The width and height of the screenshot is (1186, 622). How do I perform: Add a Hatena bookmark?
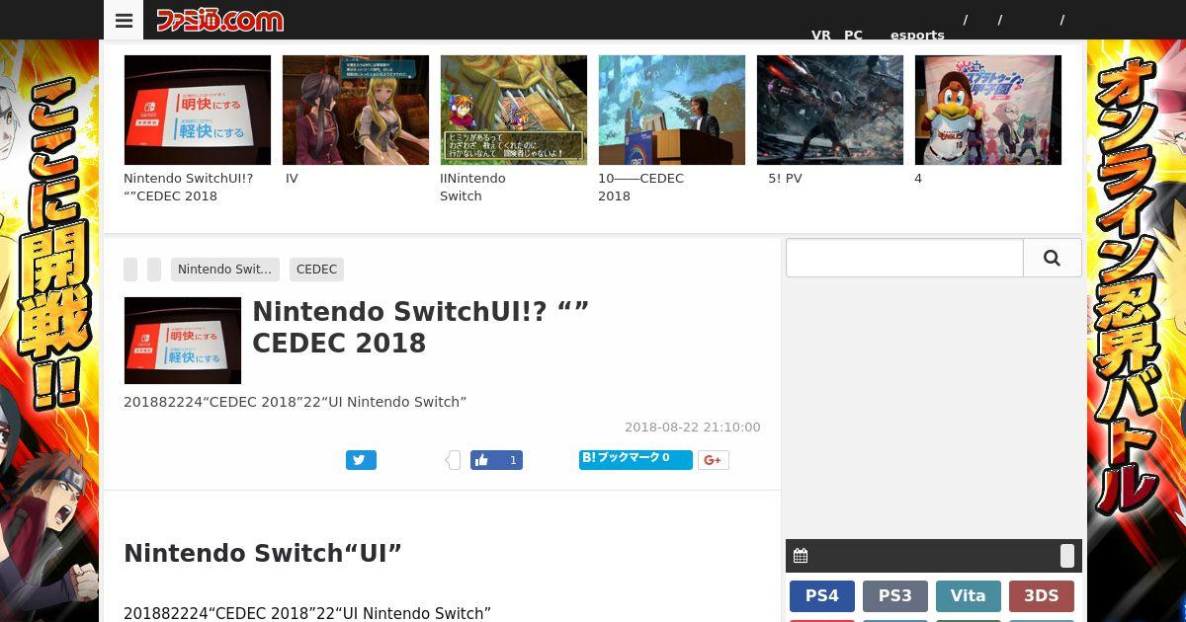pyautogui.click(x=635, y=459)
